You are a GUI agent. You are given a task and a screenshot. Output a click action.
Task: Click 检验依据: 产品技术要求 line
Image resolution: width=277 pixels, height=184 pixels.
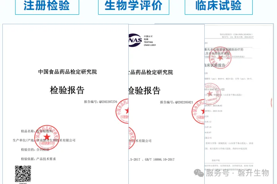pyautogui.click(x=38, y=159)
